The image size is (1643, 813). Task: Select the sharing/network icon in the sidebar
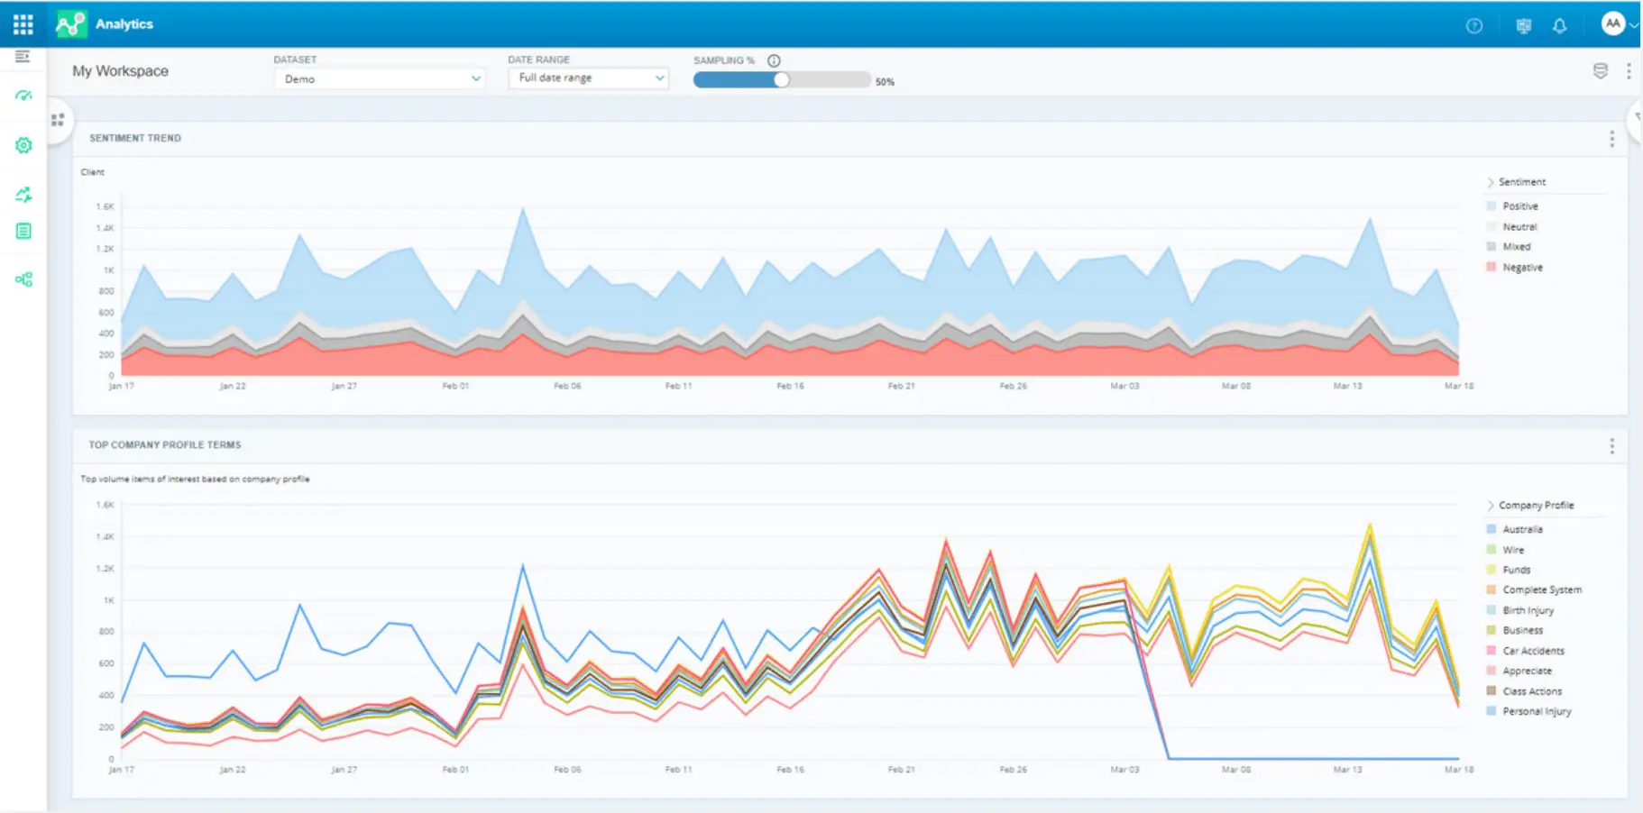coord(23,279)
